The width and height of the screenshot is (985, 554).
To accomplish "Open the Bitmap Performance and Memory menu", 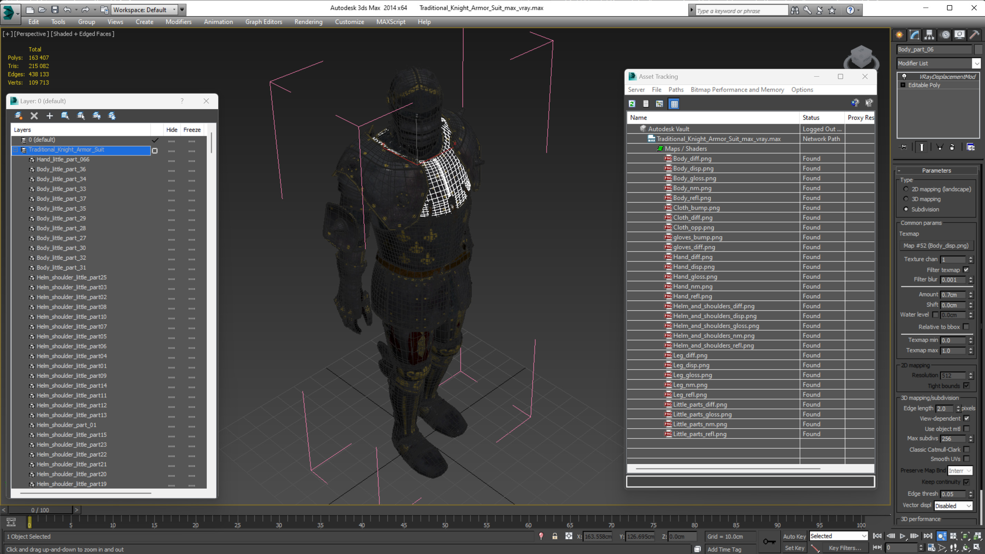I will [x=737, y=89].
